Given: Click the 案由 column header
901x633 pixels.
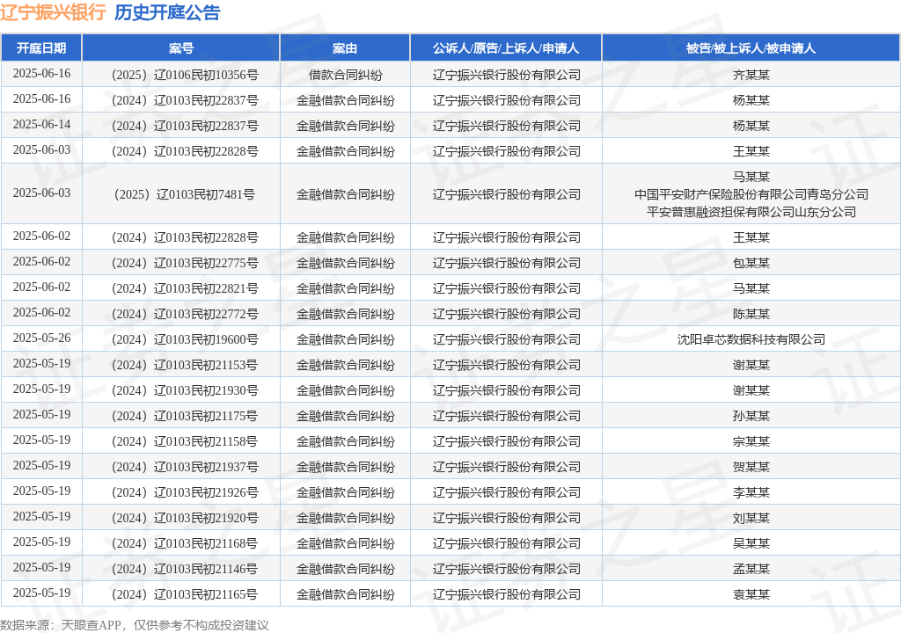Looking at the screenshot, I should [345, 48].
